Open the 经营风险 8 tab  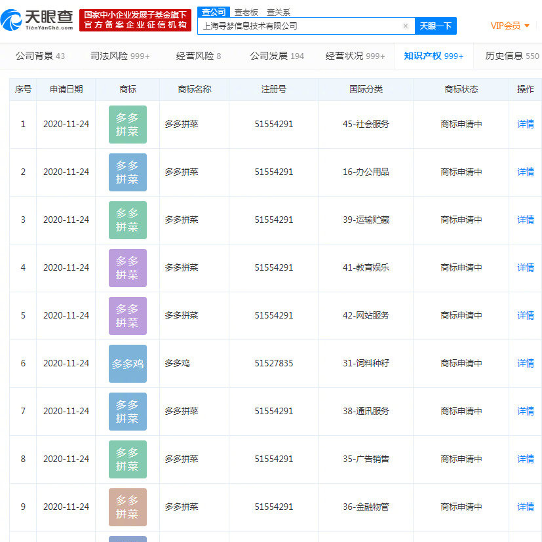[x=199, y=56]
